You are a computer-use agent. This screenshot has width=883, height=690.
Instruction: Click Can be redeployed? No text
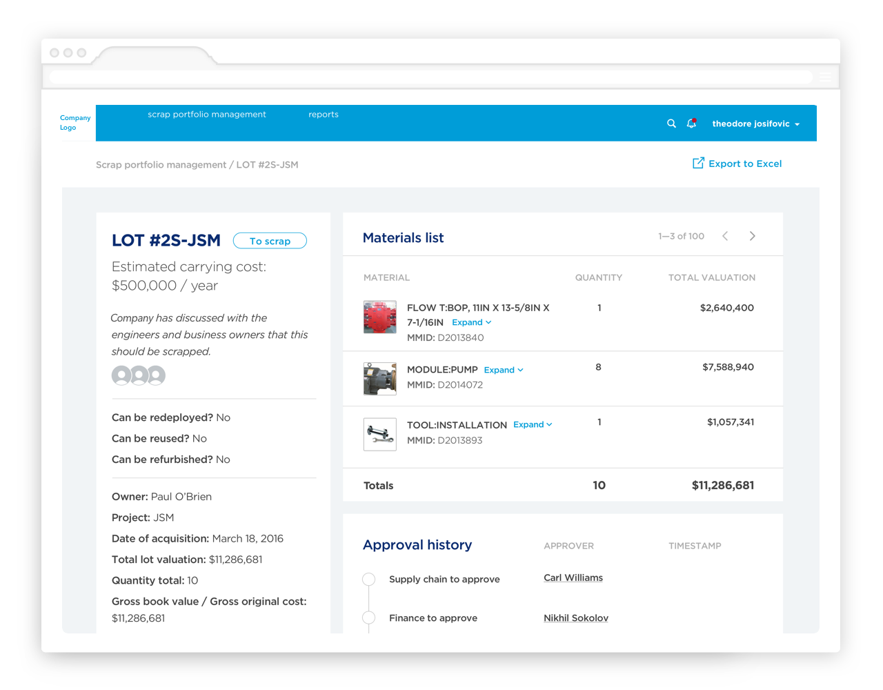[x=171, y=417]
